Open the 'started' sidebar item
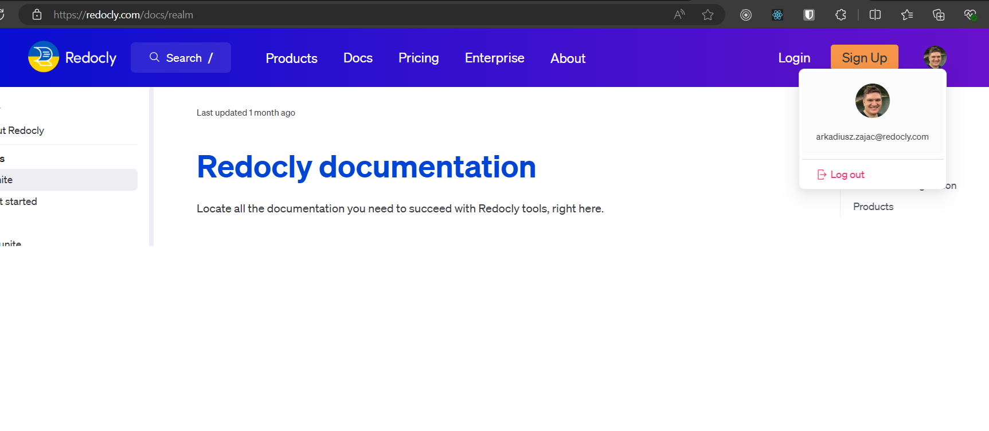This screenshot has height=431, width=989. 19,201
